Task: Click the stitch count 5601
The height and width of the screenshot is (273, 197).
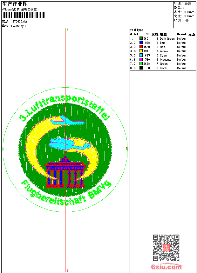Action: pyautogui.click(x=146, y=39)
